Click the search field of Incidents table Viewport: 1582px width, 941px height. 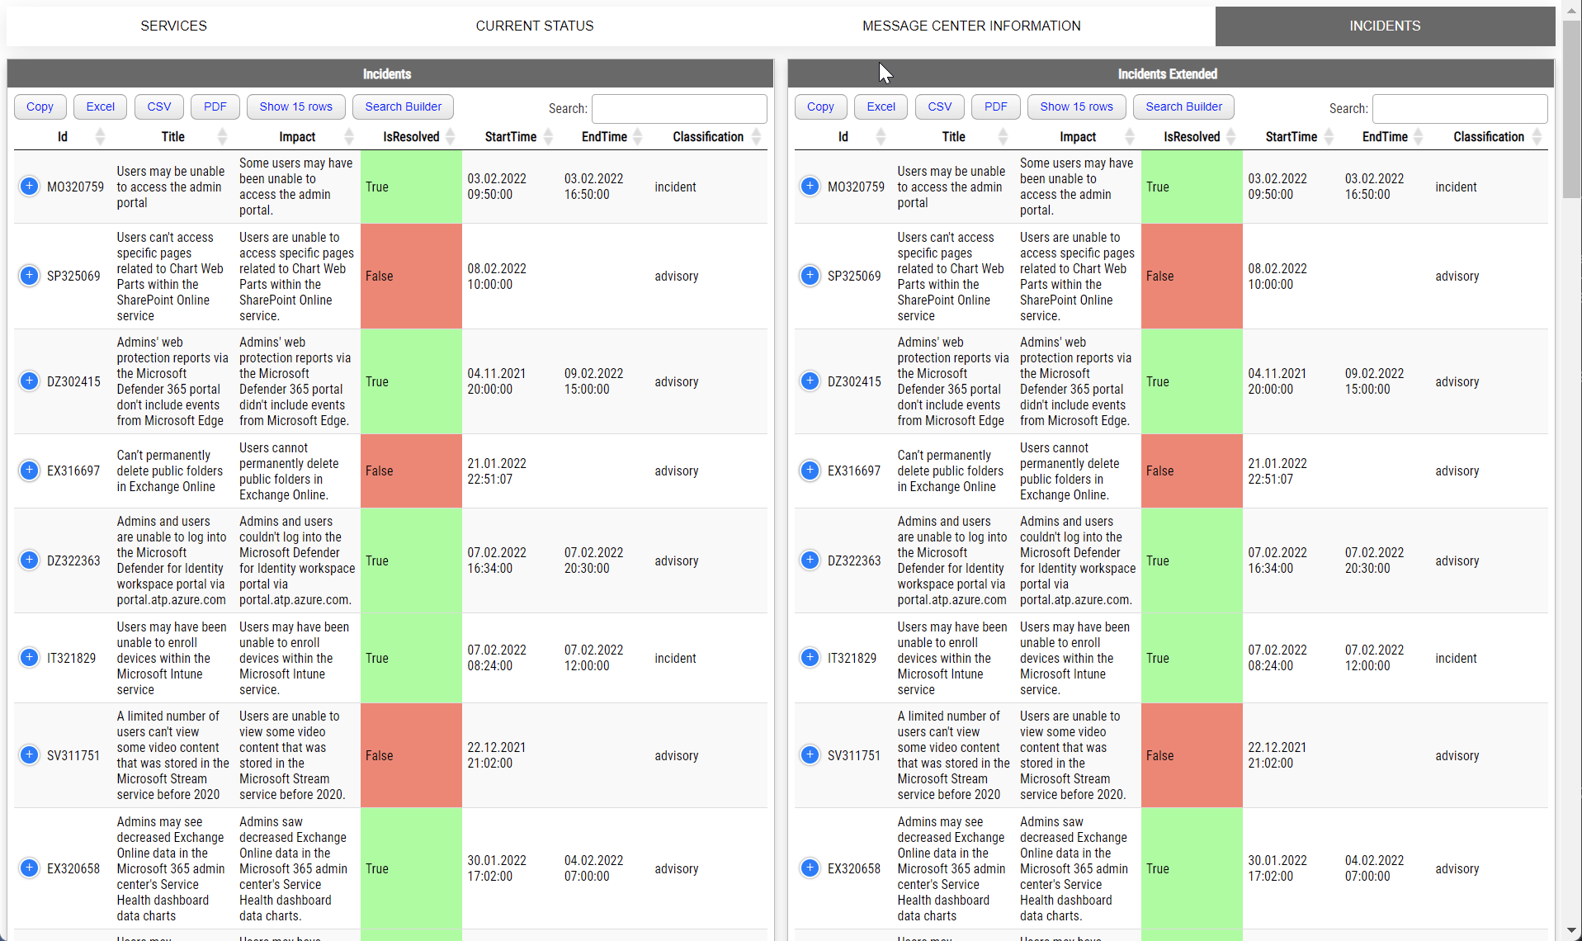click(x=678, y=108)
